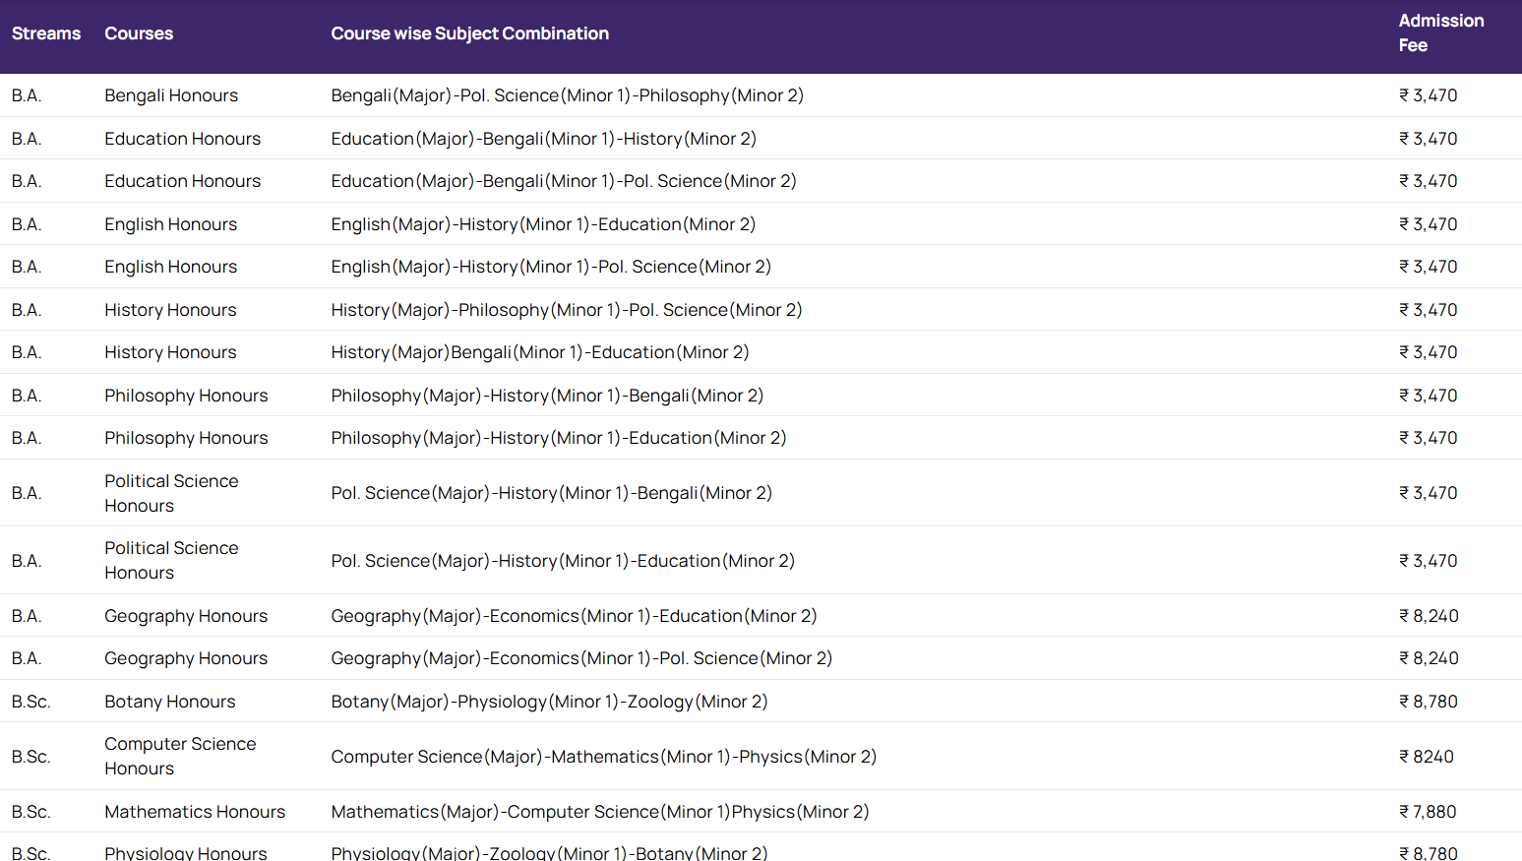This screenshot has width=1522, height=861.
Task: Click the Admission Fee column header
Action: 1440,33
